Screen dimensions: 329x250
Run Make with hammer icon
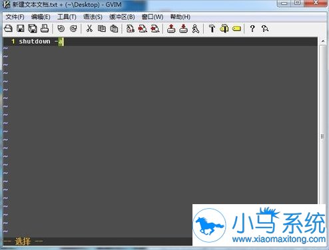coord(212,29)
